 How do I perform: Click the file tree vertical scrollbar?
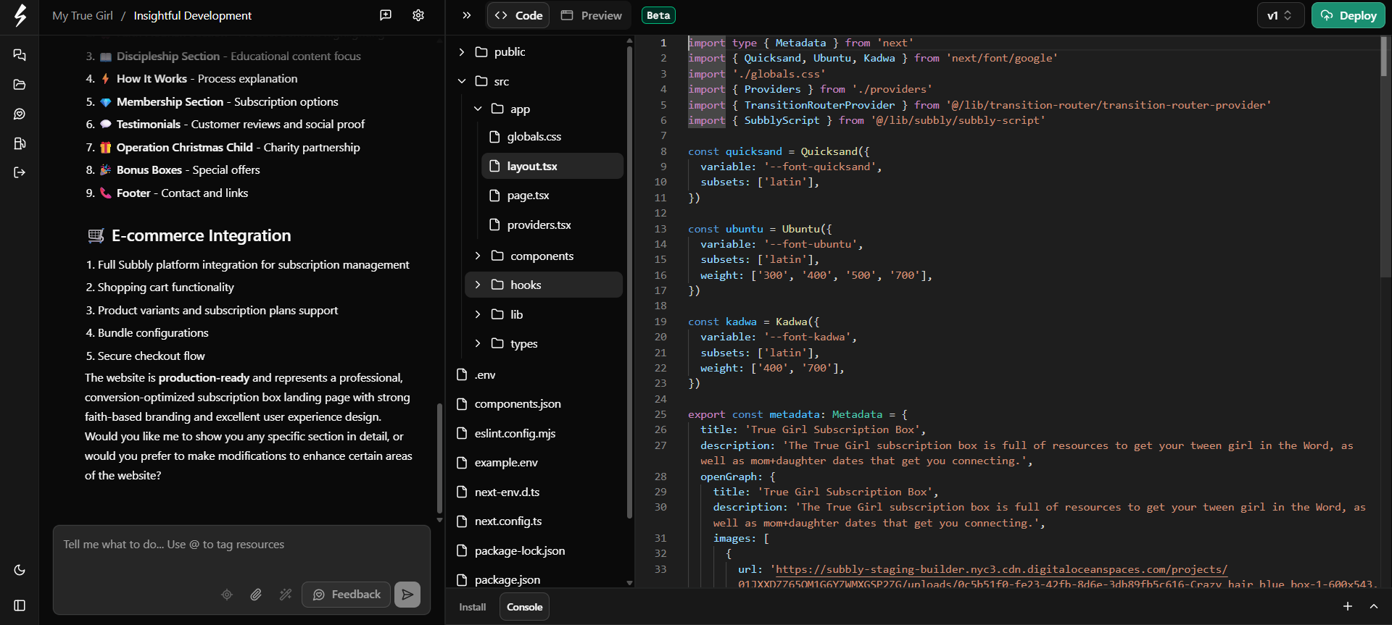click(629, 282)
